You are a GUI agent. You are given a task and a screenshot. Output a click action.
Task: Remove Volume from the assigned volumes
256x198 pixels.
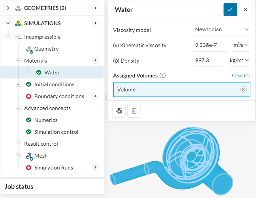243,89
